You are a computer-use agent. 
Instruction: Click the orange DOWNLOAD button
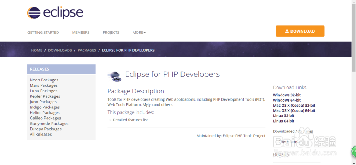click(x=300, y=31)
